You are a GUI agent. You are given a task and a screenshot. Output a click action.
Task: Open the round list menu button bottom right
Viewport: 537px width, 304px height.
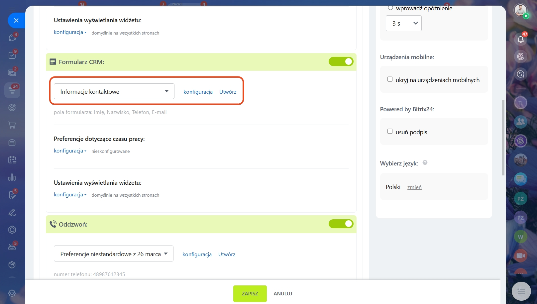coord(521,291)
